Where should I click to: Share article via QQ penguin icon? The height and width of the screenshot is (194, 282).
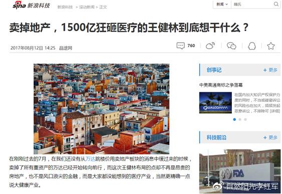[252, 46]
